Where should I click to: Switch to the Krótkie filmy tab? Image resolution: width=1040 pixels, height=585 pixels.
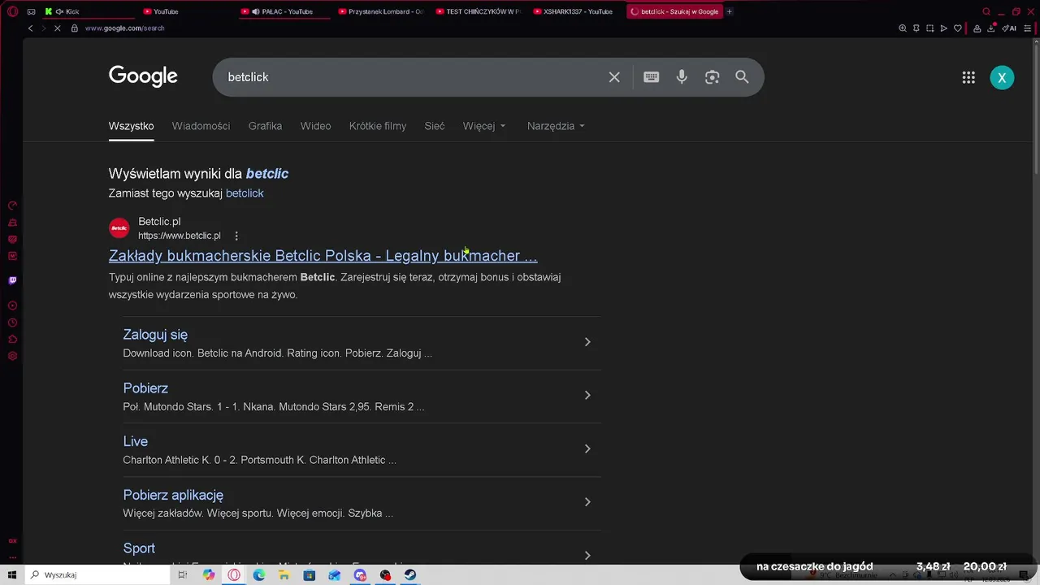[378, 126]
